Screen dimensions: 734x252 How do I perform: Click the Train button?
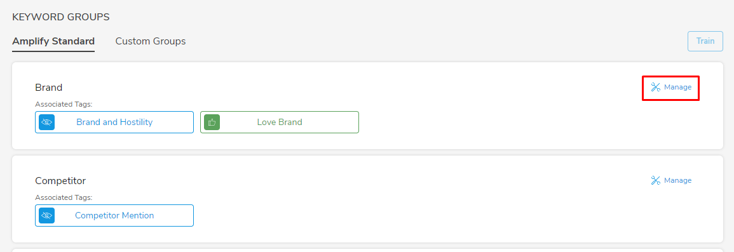(x=705, y=41)
